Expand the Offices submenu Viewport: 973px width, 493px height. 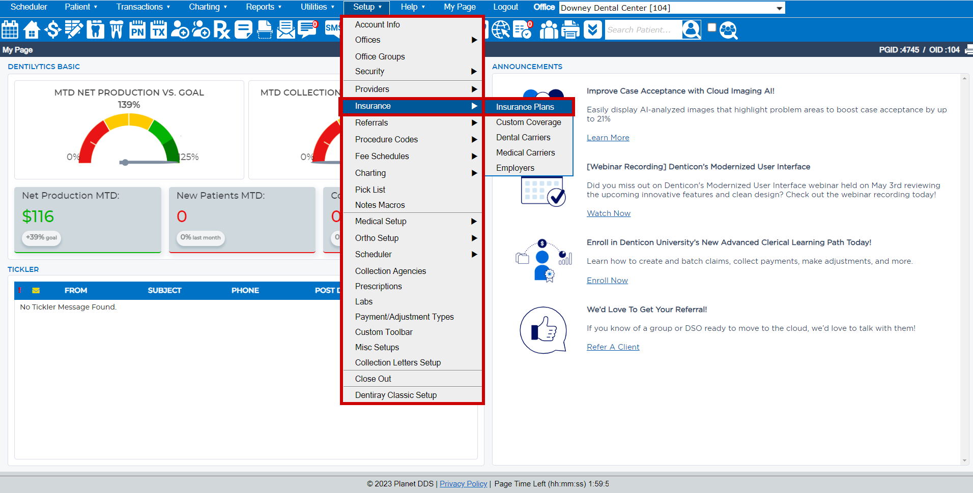(412, 40)
